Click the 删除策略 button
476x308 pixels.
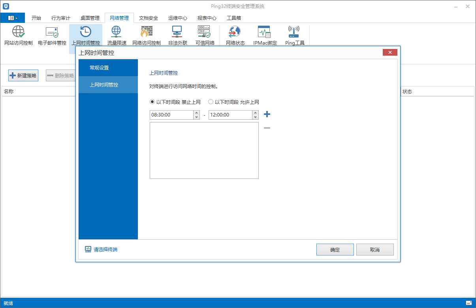61,75
